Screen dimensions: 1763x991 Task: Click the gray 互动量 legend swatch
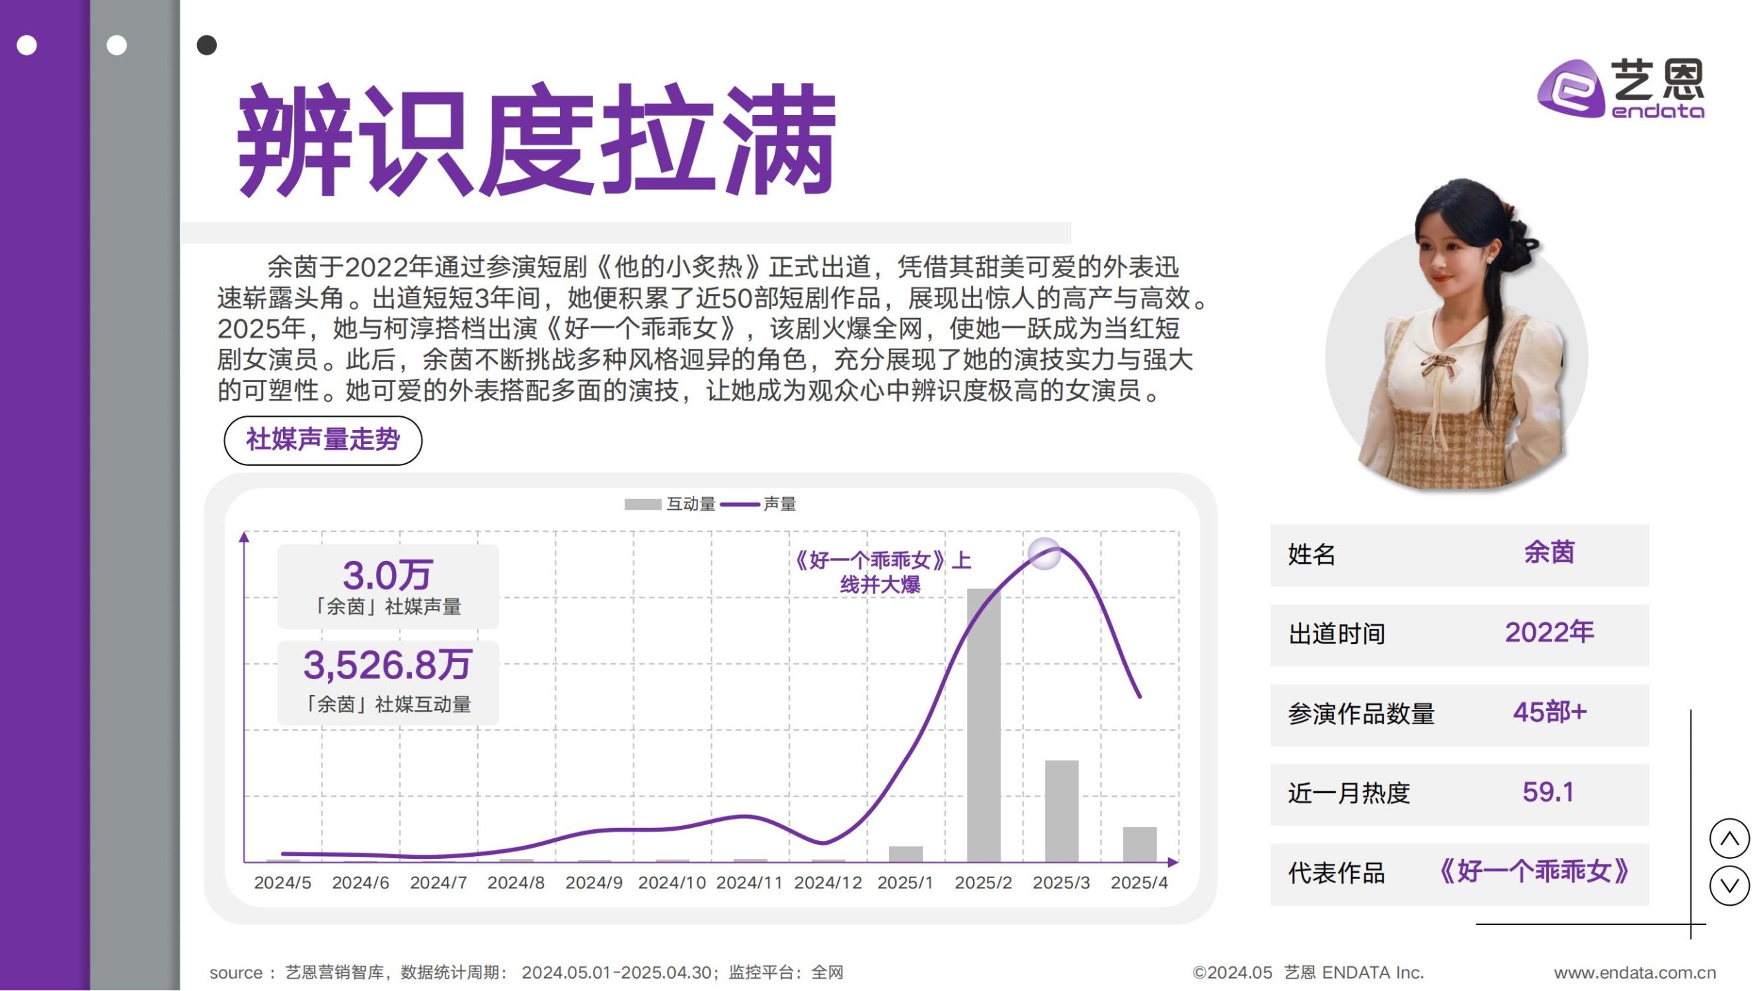tap(643, 504)
